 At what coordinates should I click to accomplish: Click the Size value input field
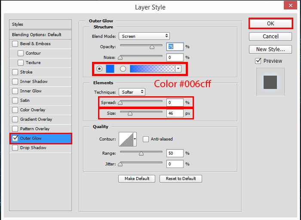point(175,114)
